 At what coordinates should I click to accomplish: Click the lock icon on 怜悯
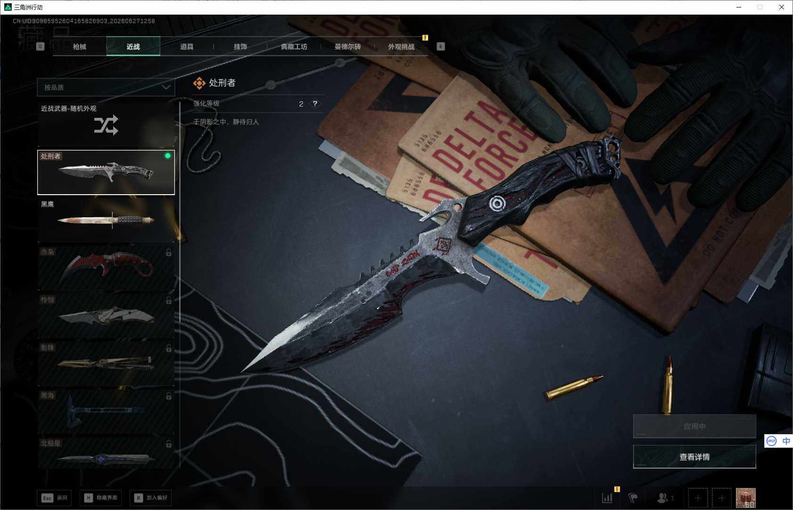tap(168, 300)
